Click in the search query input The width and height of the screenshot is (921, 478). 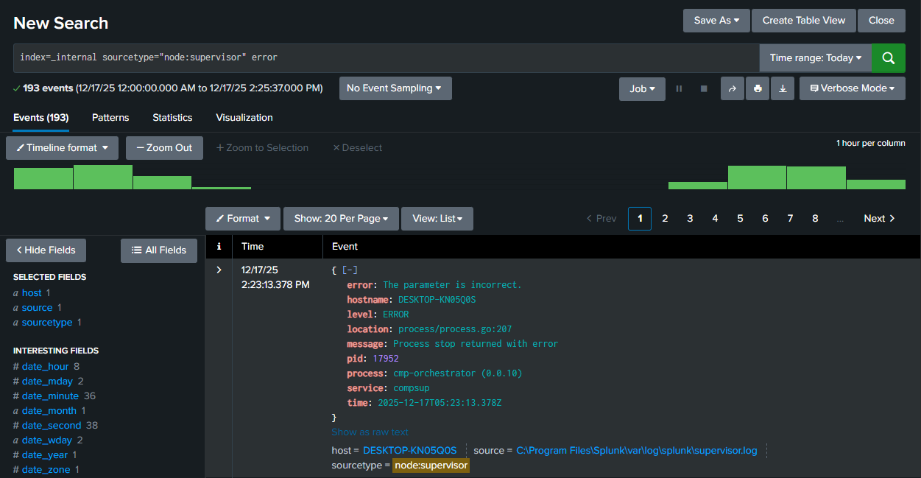[x=387, y=58]
